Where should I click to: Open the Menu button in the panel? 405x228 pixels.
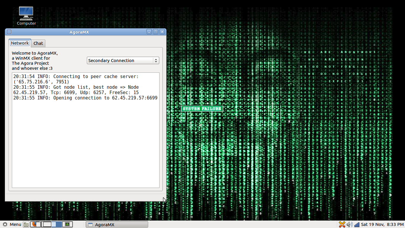[x=12, y=224]
